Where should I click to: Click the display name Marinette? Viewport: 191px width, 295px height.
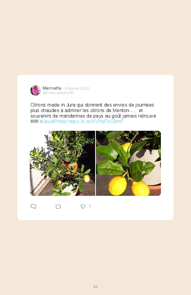[x=52, y=88]
